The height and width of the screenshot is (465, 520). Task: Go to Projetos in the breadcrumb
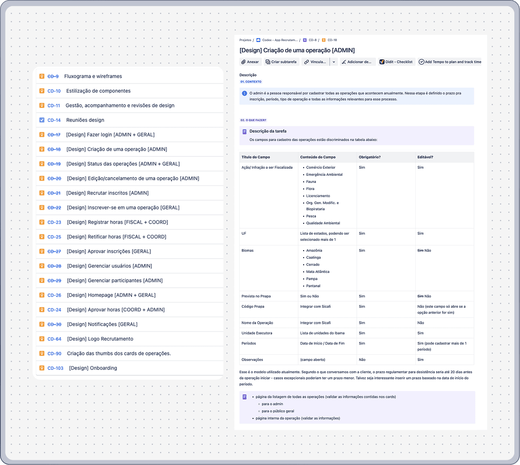[245, 41]
